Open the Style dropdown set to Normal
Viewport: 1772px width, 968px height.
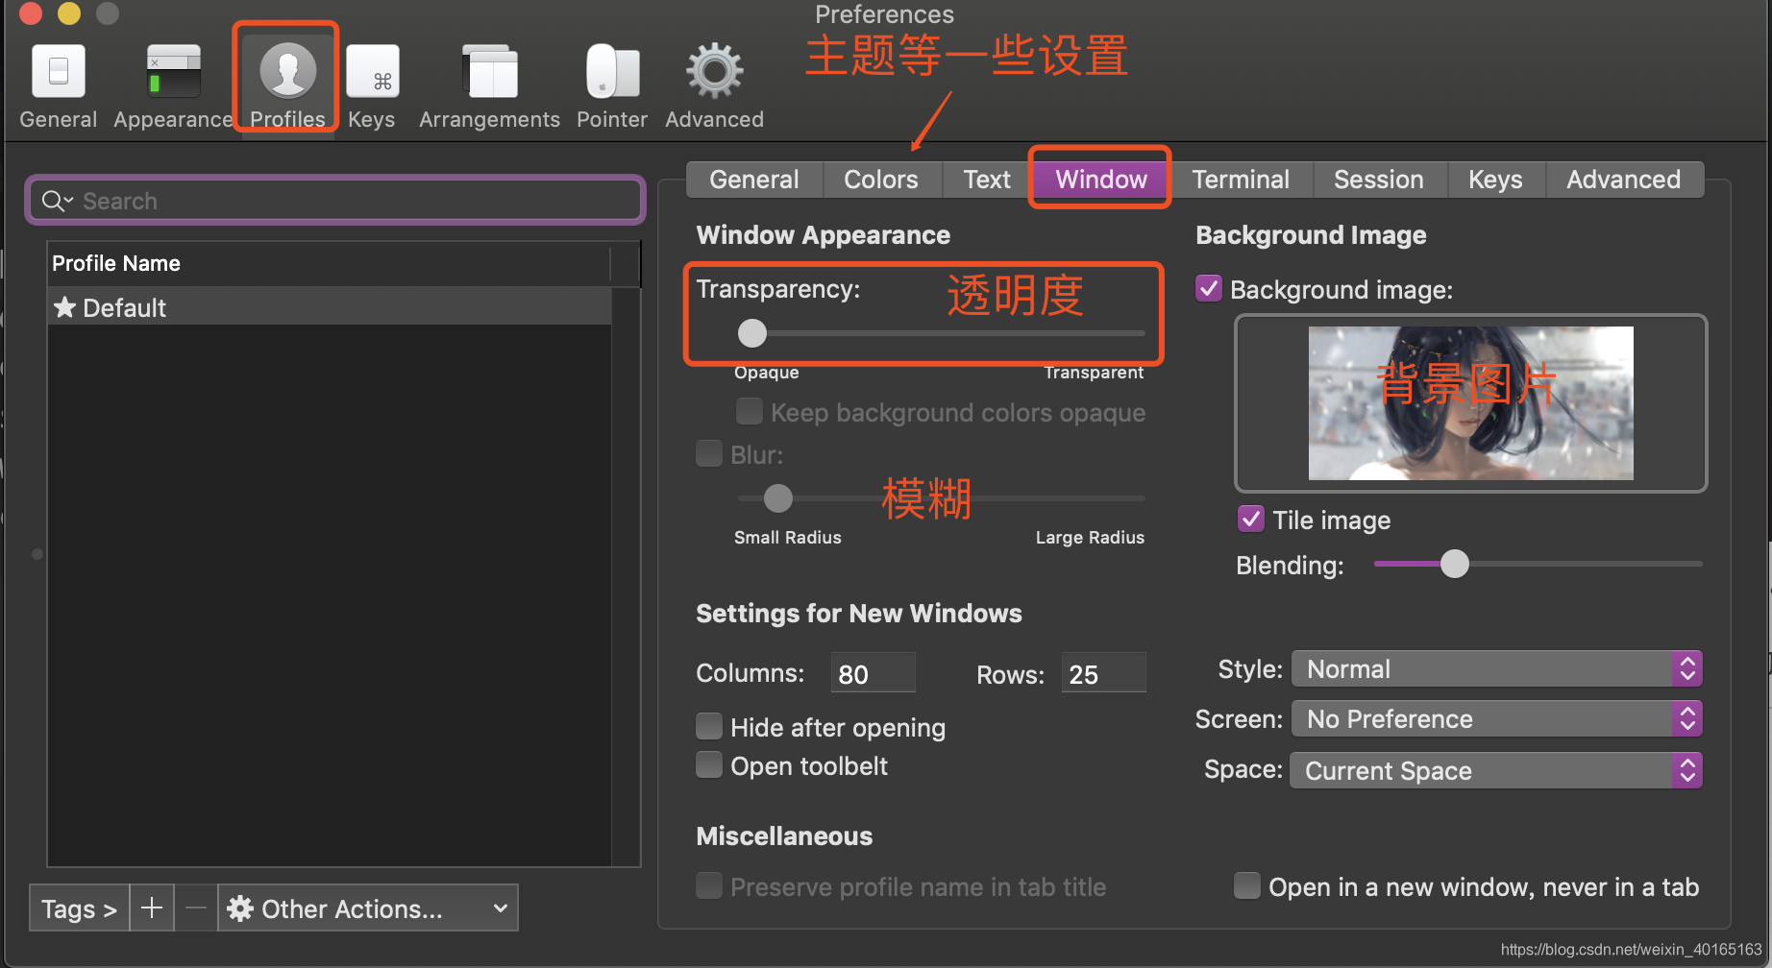[1494, 668]
